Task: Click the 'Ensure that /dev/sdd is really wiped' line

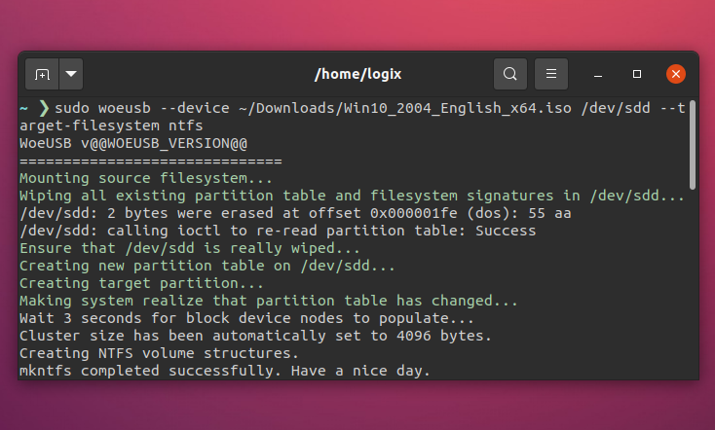Action: 190,248
